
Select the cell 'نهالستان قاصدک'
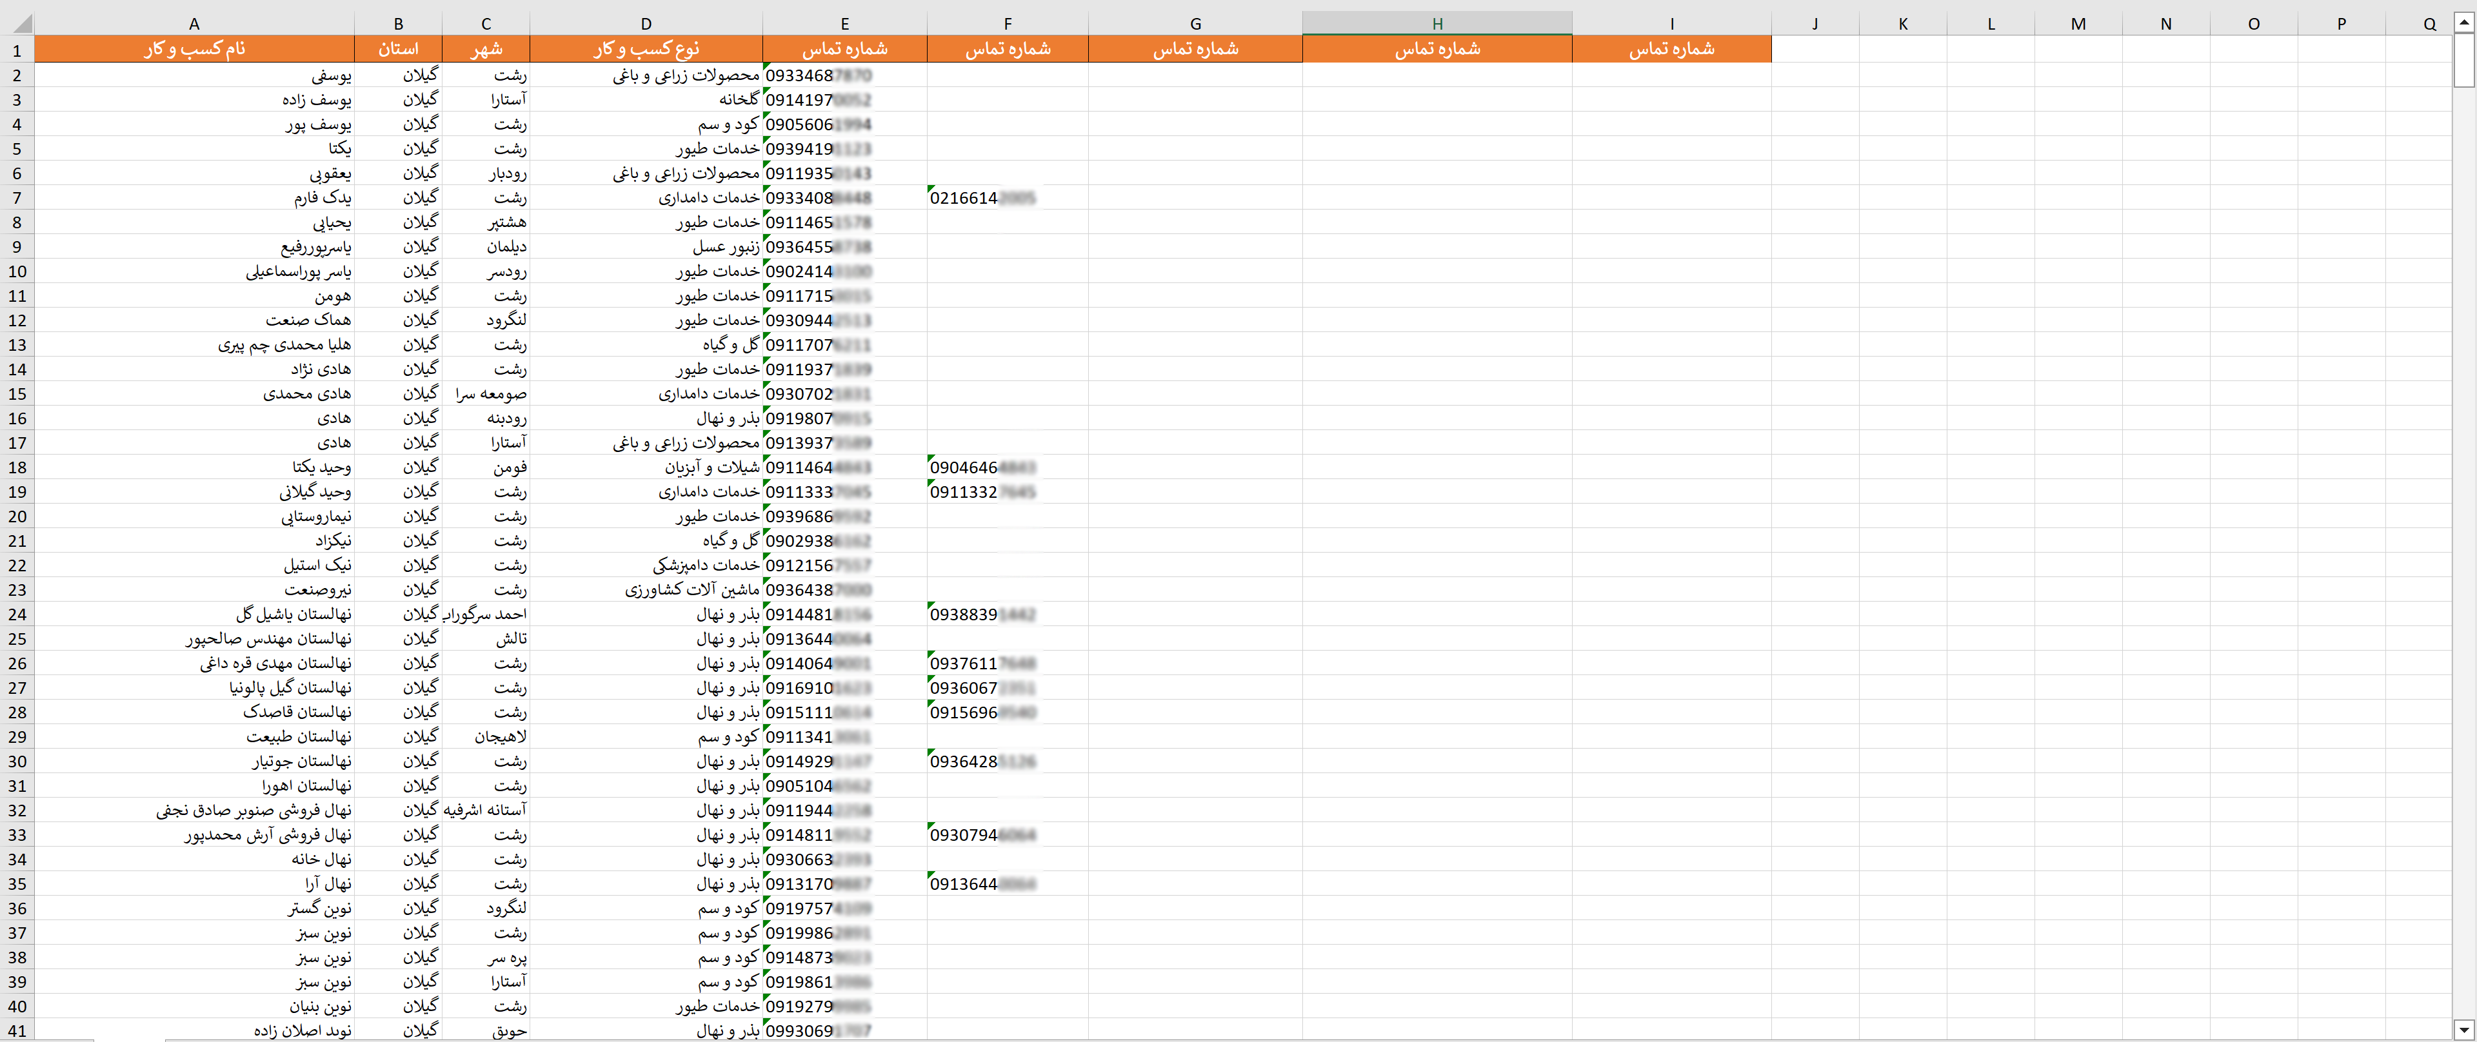click(x=194, y=713)
